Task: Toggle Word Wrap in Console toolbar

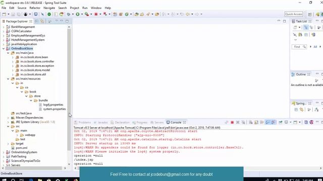Action: 262,122
